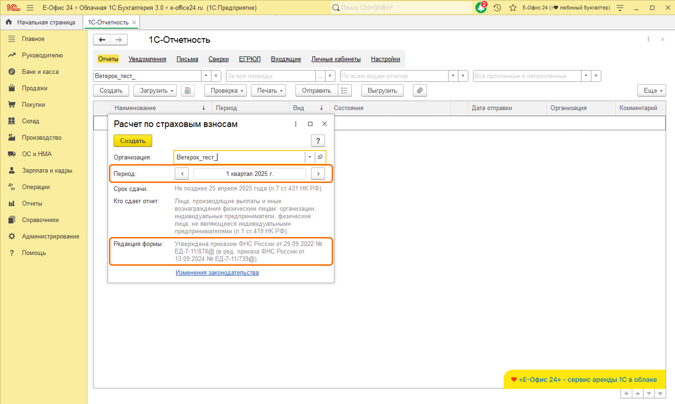Open the history clock icon
The image size is (675, 404).
click(x=497, y=8)
